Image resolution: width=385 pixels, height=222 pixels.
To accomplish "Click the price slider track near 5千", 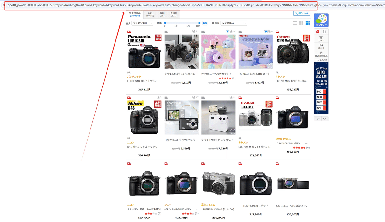I will pos(176,23).
